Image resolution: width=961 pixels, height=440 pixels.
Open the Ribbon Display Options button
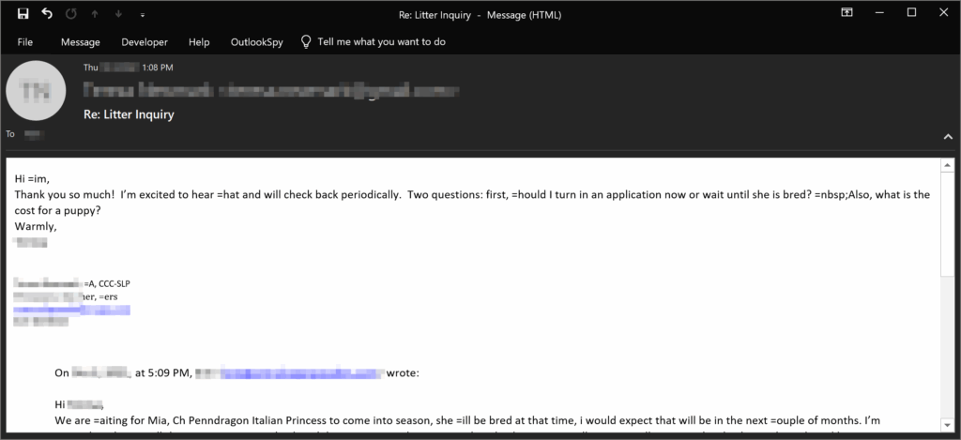[x=847, y=13]
